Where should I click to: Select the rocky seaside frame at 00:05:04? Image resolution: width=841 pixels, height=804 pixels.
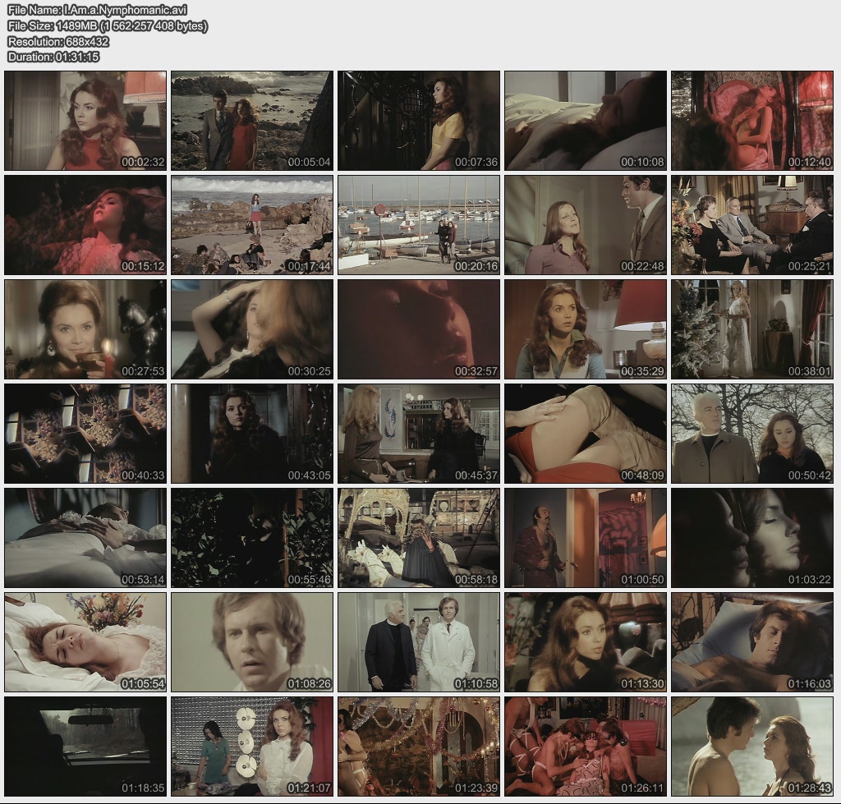(x=252, y=120)
